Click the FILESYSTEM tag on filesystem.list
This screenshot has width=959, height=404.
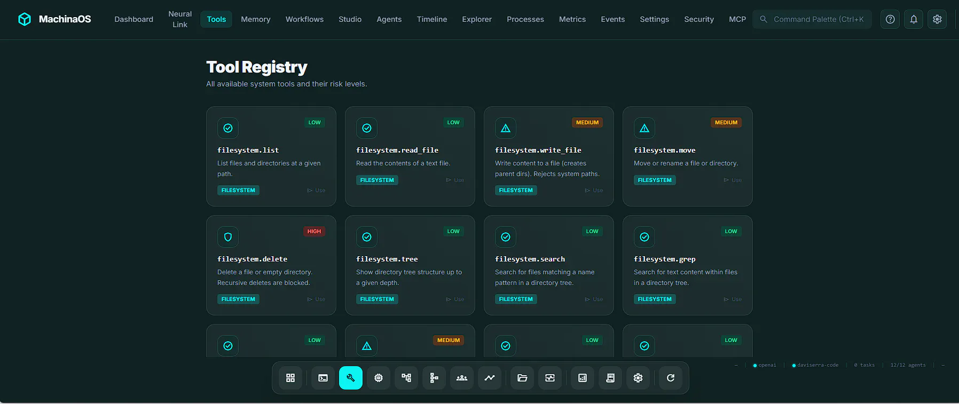point(238,191)
